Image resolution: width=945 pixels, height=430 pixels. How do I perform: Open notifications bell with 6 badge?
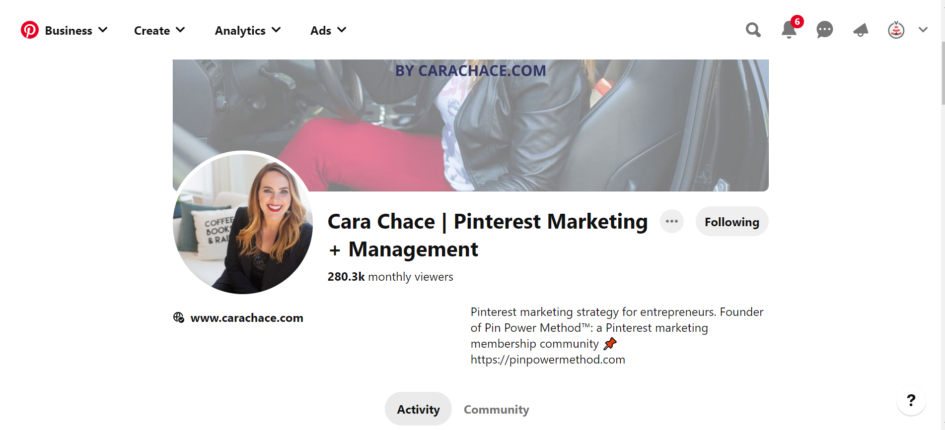click(790, 29)
